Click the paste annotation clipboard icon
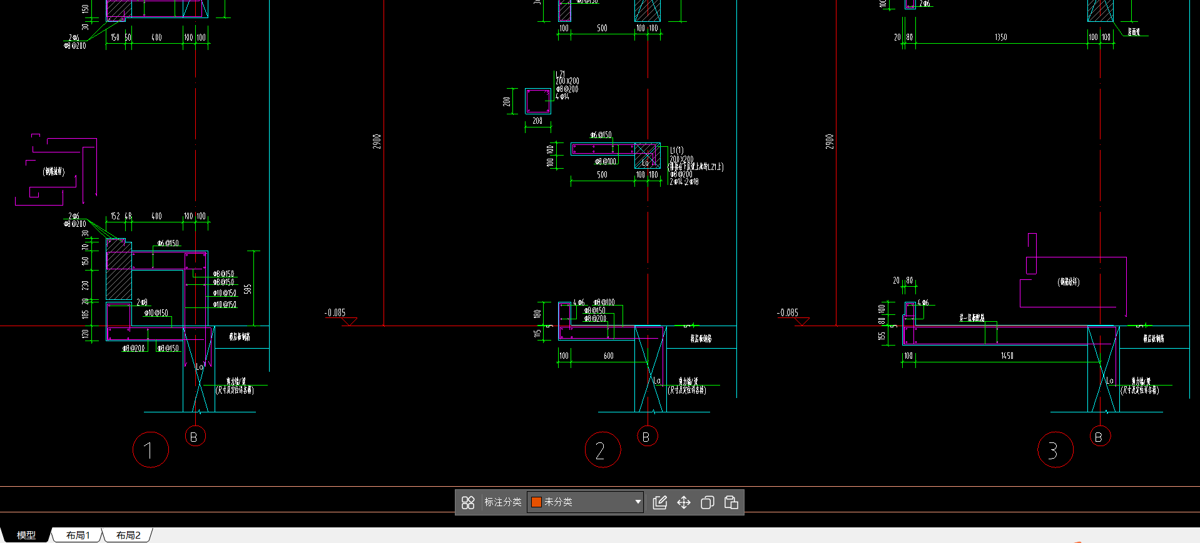The height and width of the screenshot is (543, 1200). point(731,502)
